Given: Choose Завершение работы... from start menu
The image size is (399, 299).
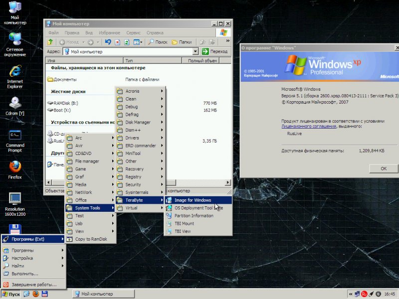Looking at the screenshot, I should [x=33, y=285].
